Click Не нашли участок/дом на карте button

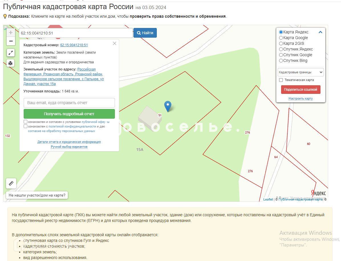click(x=37, y=195)
